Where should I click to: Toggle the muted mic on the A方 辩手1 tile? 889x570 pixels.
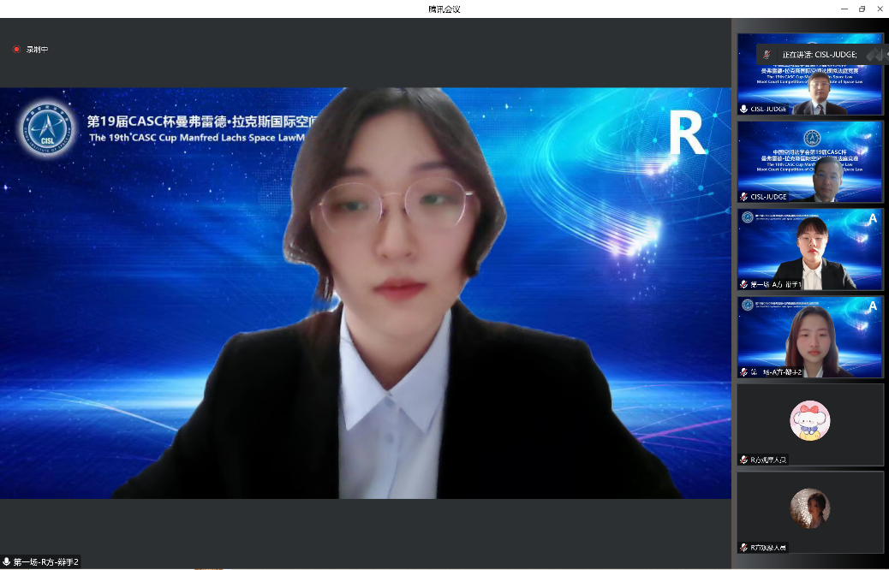tap(744, 284)
